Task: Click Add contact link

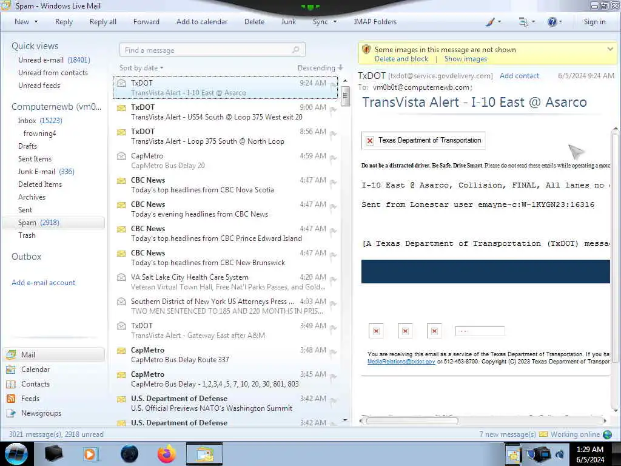Action: [519, 76]
